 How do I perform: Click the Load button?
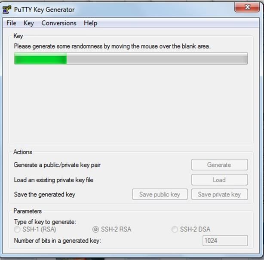tap(219, 180)
